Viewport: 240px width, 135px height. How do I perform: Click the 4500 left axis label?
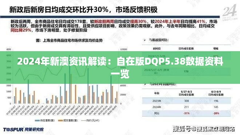pos(9,49)
